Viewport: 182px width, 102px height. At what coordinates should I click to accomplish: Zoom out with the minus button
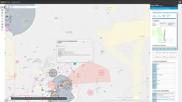tap(148, 94)
